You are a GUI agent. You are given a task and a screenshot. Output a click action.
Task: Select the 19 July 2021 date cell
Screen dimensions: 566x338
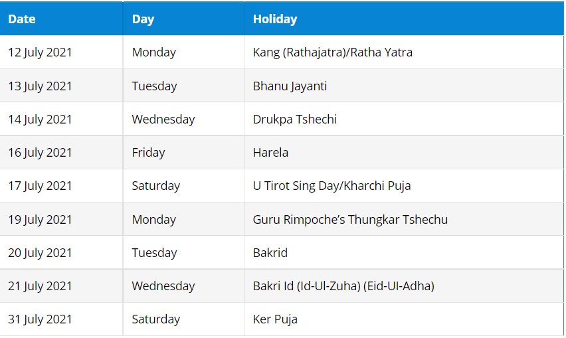coord(40,220)
